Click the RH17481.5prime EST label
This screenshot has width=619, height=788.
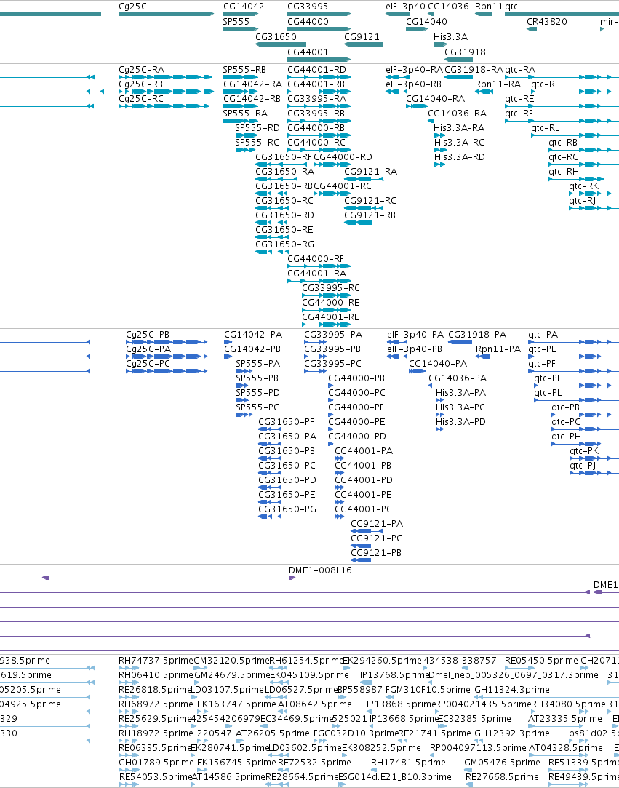(x=408, y=763)
